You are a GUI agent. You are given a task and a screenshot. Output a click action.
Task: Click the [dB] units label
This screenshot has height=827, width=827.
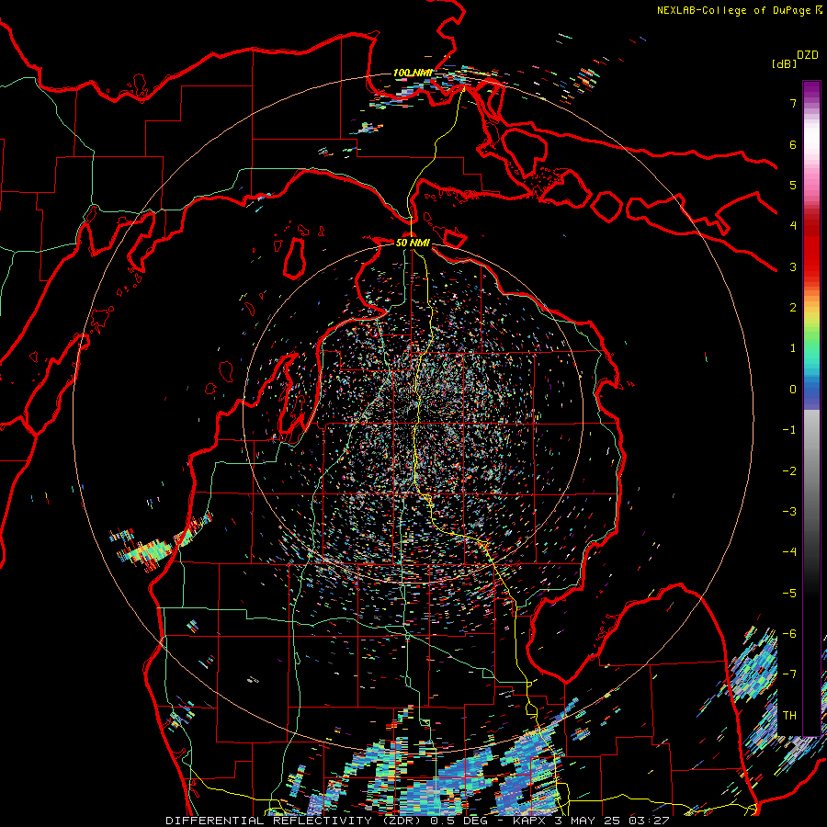click(784, 63)
